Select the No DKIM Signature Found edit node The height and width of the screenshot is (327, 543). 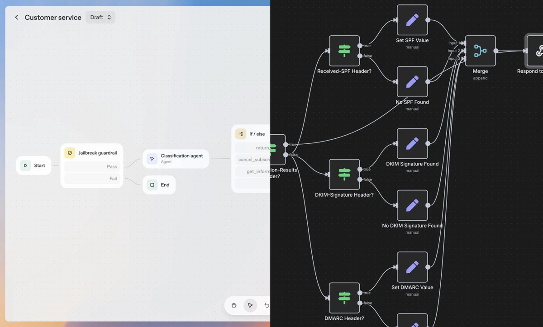[412, 205]
